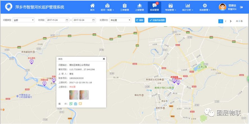This screenshot has height=124, width=249.
Task: Open first complaint photo thumbnail
Action: coord(74,95)
